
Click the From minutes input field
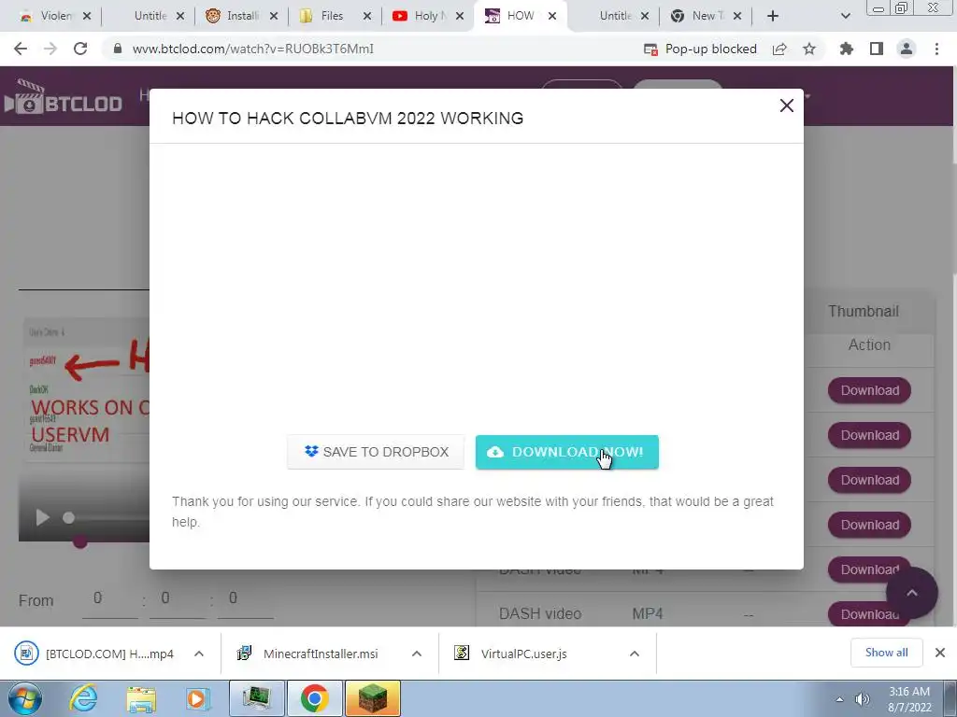pyautogui.click(x=177, y=599)
